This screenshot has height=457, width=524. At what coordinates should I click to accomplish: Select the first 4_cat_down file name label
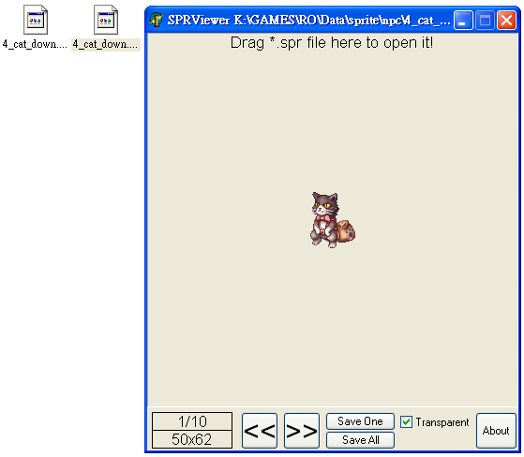coord(35,44)
